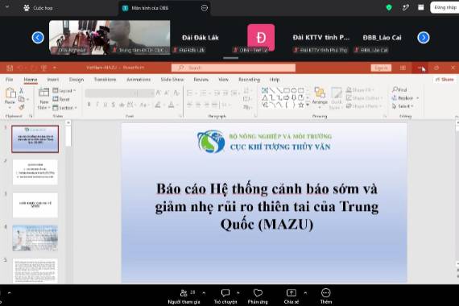The image size is (459, 306).
Task: Expand the Layout dropdown in Slides group
Action: click(x=64, y=90)
